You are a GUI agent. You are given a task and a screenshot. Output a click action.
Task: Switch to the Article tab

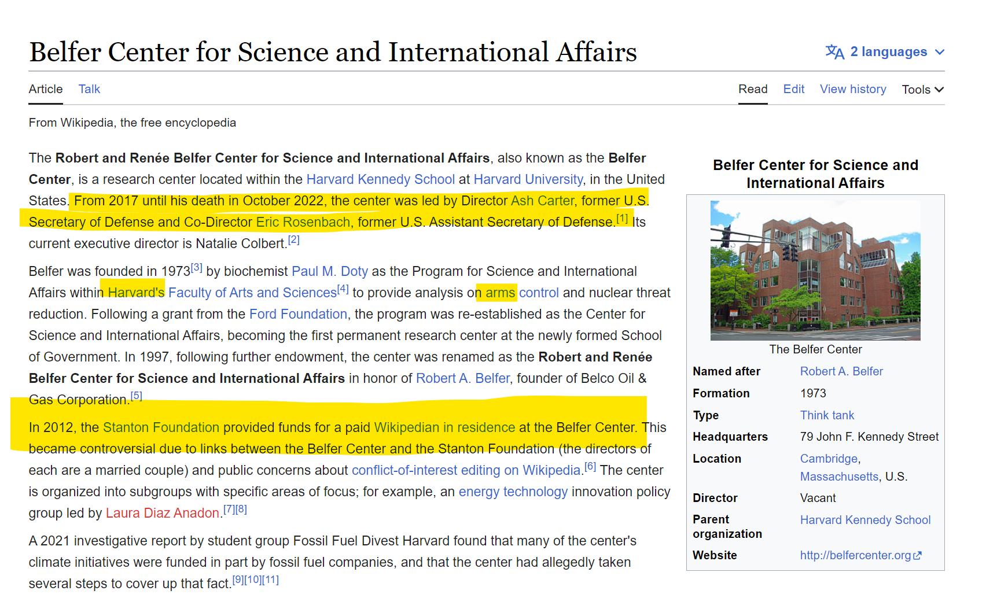coord(46,89)
